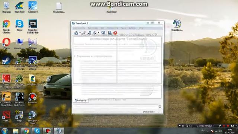Stop recording with red square button
Image resolution: width=238 pixels, height=134 pixels.
point(228,126)
